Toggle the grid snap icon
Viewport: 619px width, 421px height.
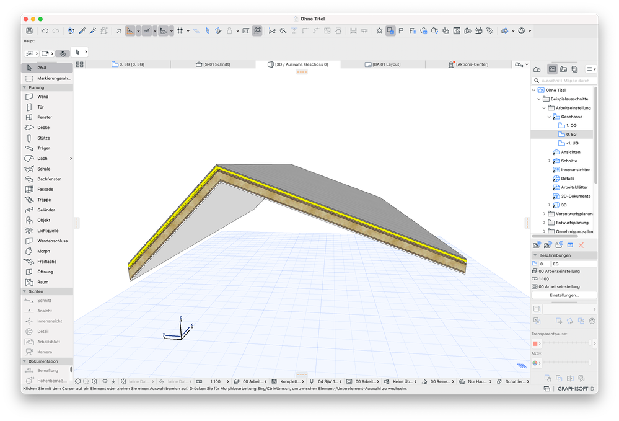point(180,30)
